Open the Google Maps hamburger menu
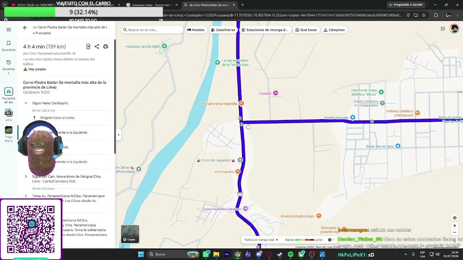This screenshot has width=463, height=260. click(x=9, y=30)
